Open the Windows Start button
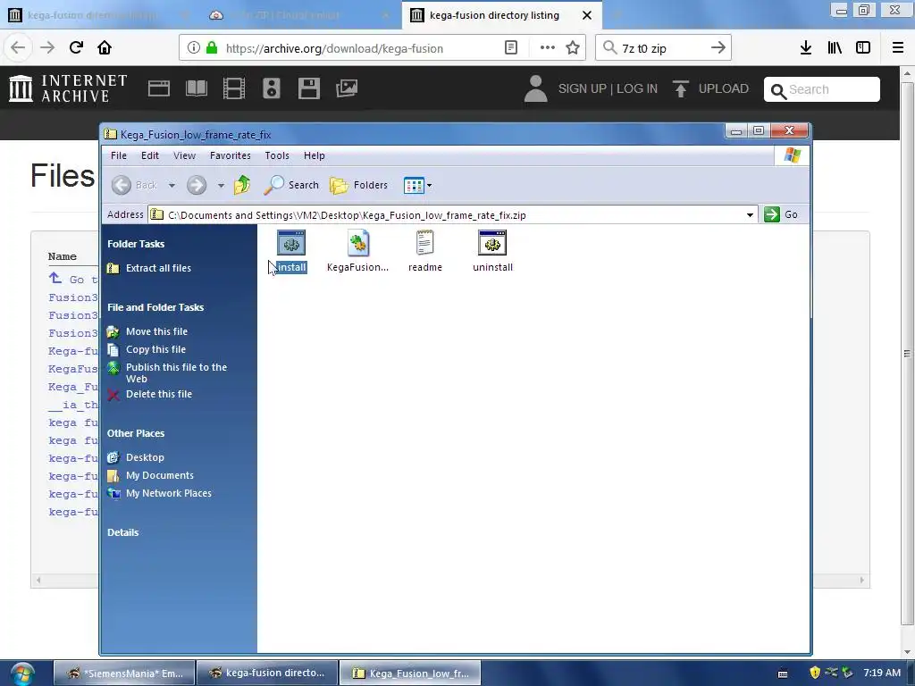This screenshot has height=686, width=915. pyautogui.click(x=22, y=673)
